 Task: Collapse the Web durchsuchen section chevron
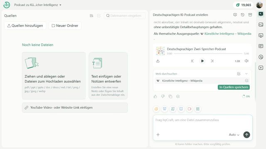pyautogui.click(x=246, y=74)
